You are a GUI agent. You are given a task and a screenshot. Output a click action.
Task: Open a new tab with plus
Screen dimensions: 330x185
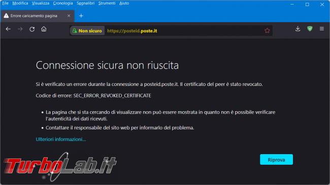coord(81,16)
